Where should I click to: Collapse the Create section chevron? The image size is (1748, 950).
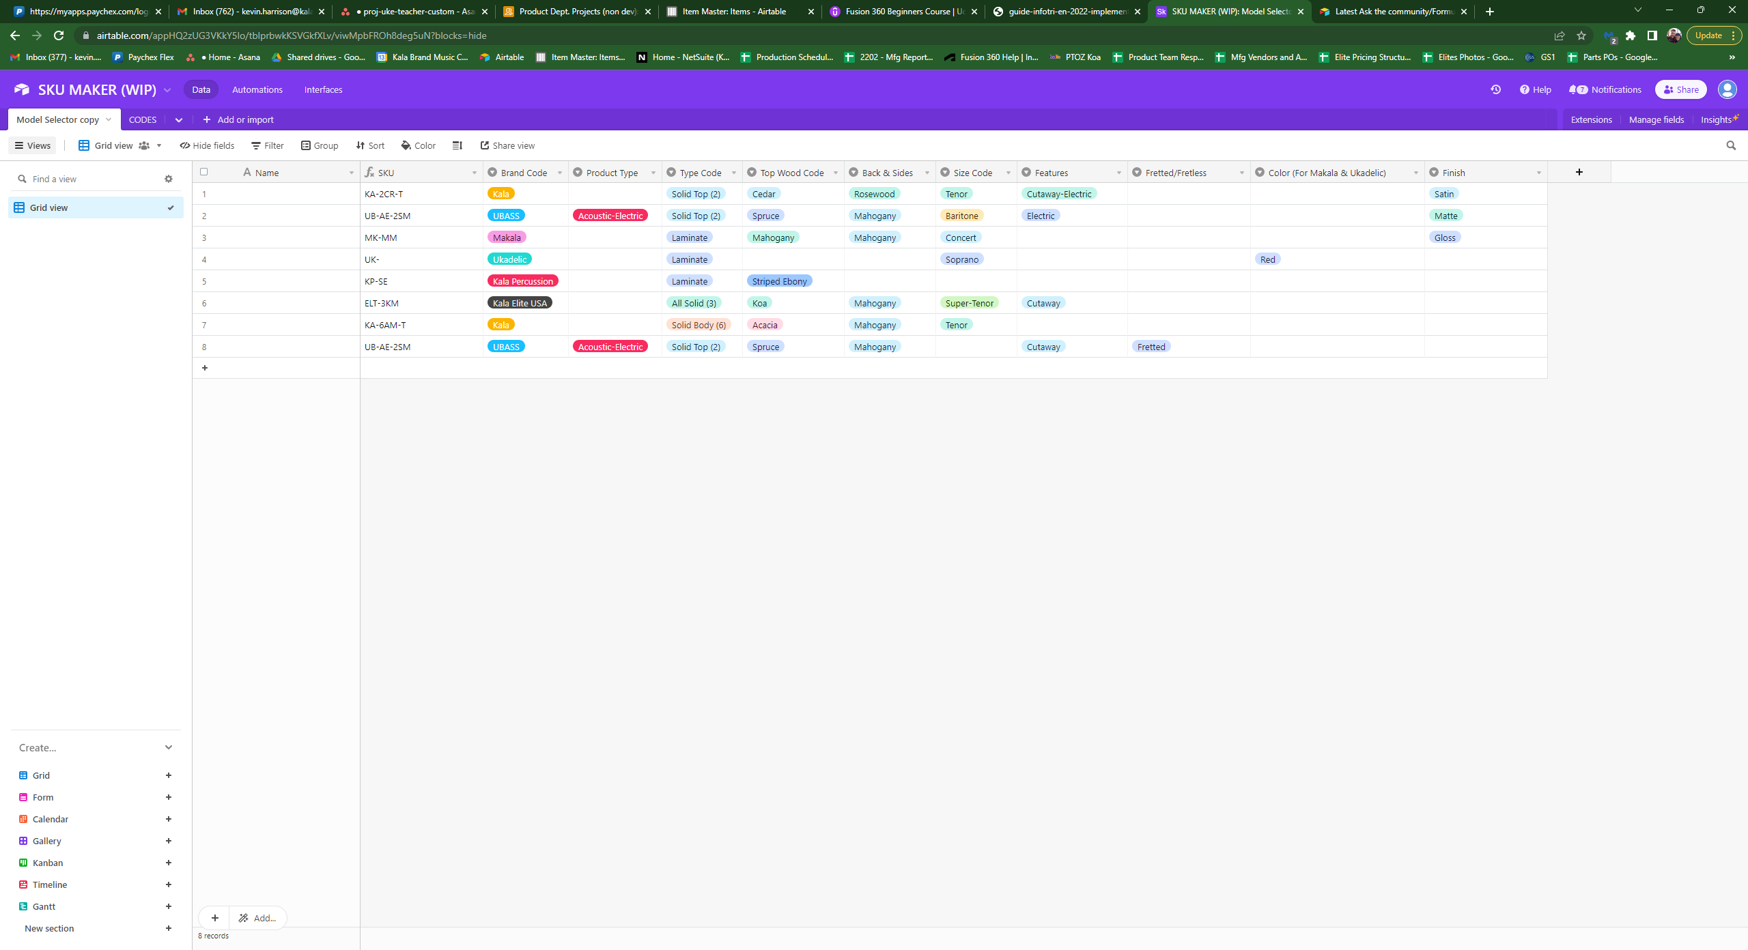(x=169, y=747)
